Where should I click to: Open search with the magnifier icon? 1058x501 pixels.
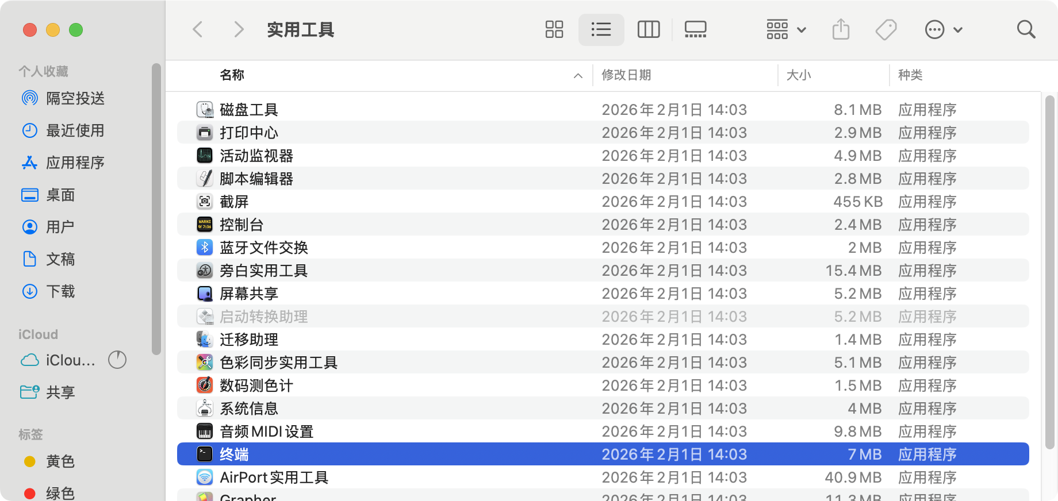1026,29
